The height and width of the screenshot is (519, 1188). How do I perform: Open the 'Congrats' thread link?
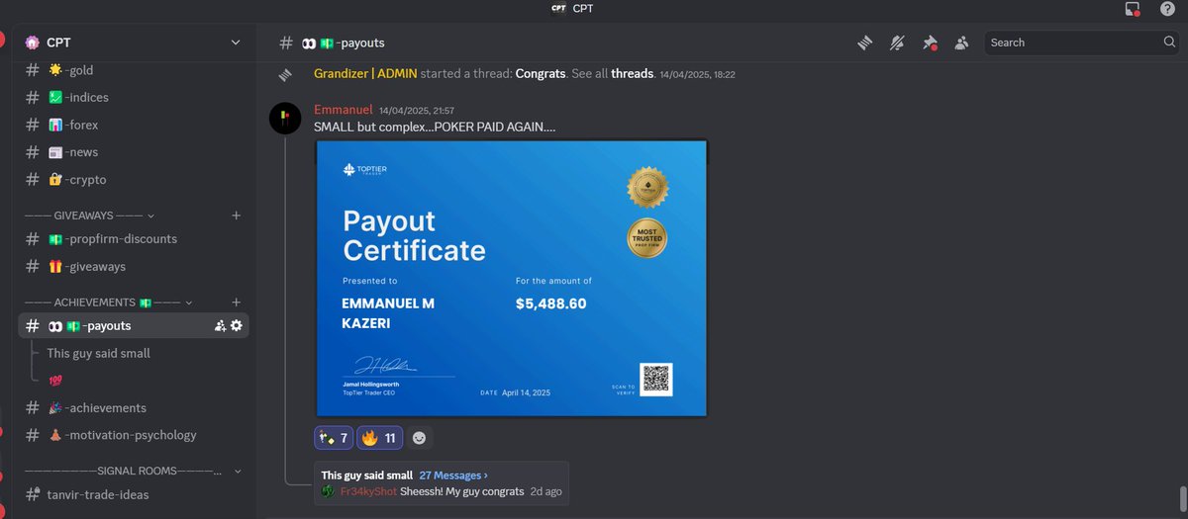click(543, 74)
